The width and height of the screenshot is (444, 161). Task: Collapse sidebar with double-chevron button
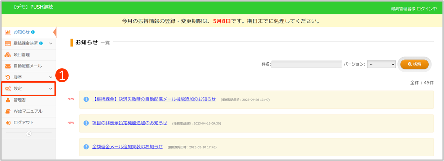pyautogui.click(x=28, y=133)
